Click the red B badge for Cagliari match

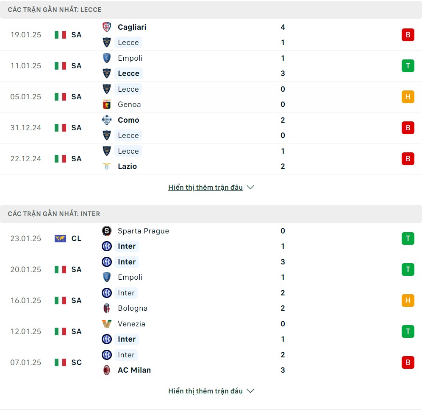[408, 35]
